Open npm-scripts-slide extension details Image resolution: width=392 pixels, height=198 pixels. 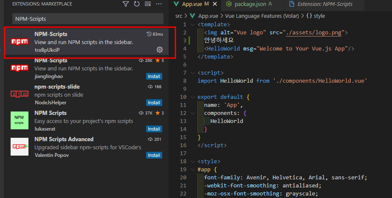click(87, 94)
